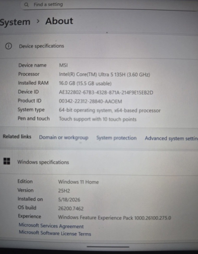Select Windows Feature Experience Pack value
This screenshot has width=198, height=254.
[115, 218]
